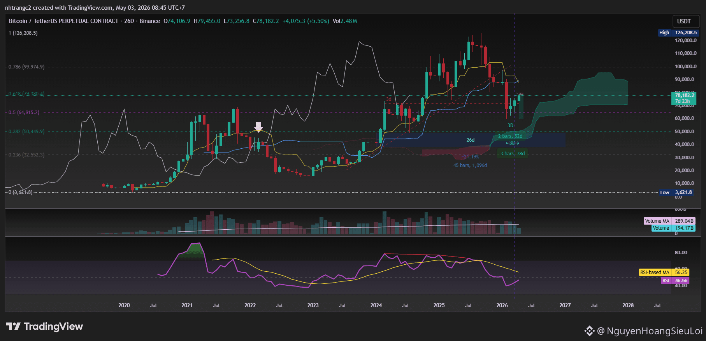706x341 pixels.
Task: Select the white down arrow drawing on chart
Action: [x=258, y=127]
